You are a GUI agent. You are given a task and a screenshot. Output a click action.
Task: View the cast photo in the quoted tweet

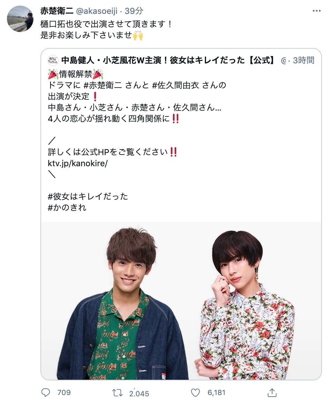click(x=181, y=301)
